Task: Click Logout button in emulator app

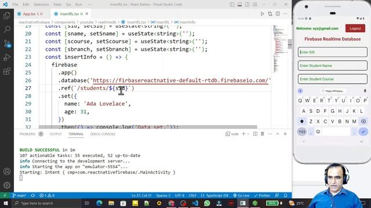Action: click(x=355, y=28)
